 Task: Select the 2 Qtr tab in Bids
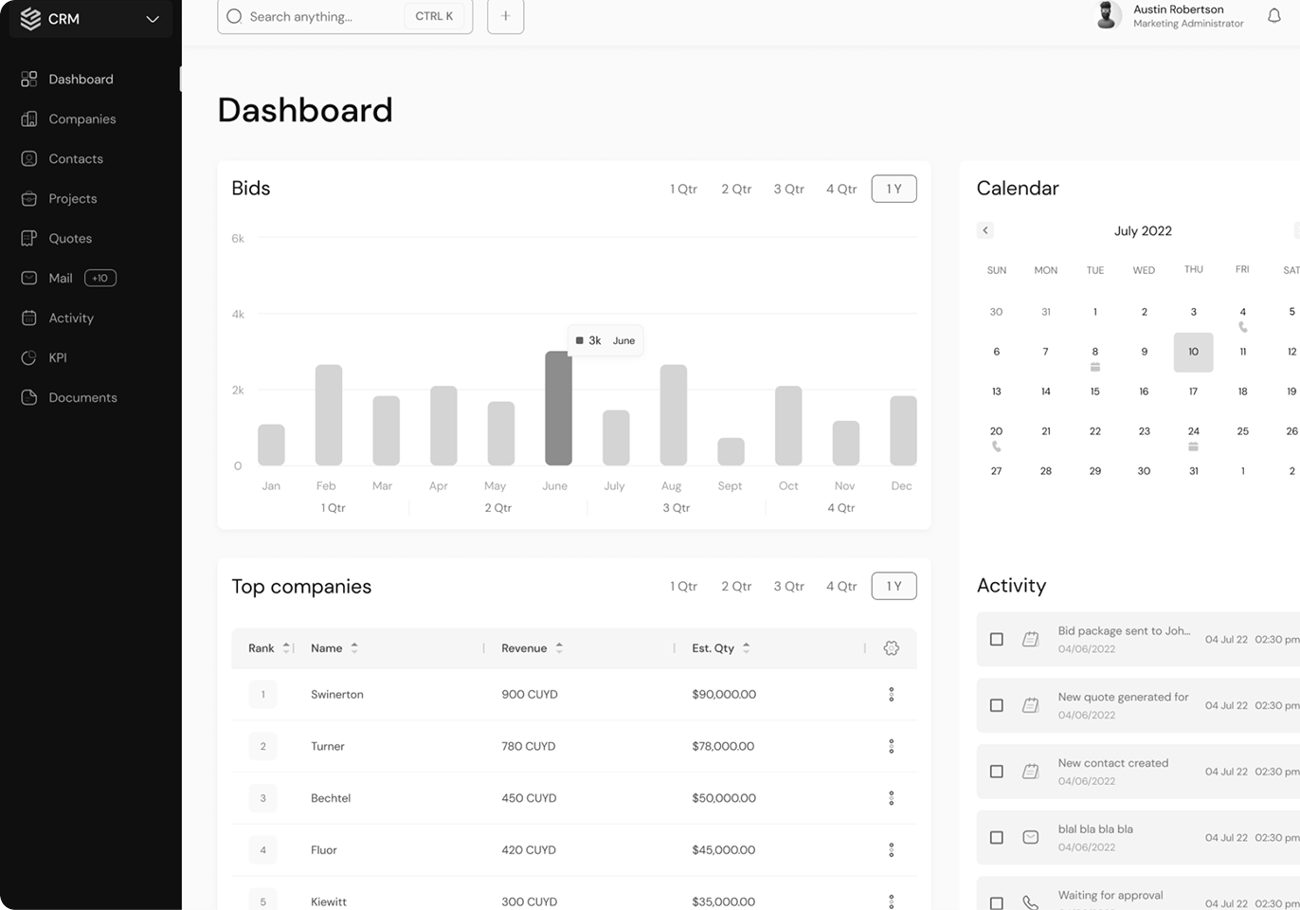[x=736, y=189]
